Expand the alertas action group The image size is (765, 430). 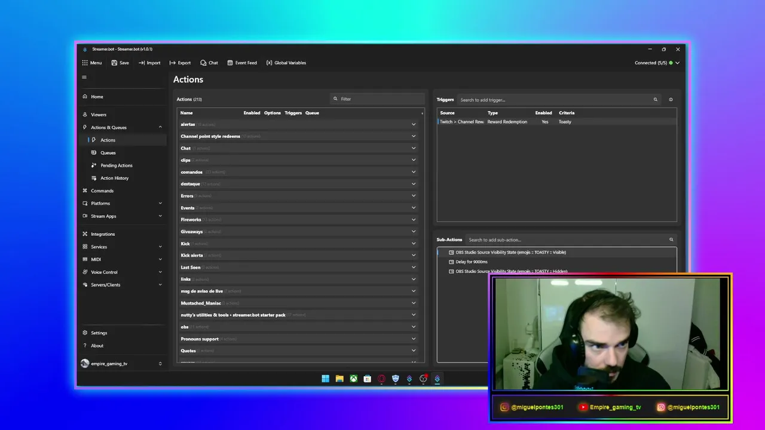414,124
